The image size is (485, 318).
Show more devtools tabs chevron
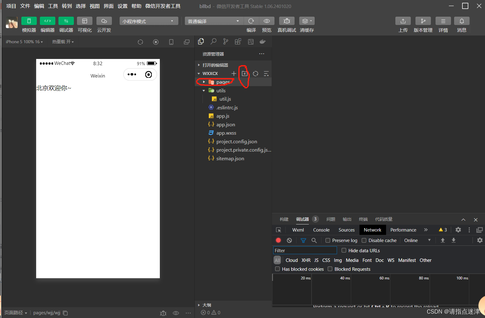tap(426, 230)
